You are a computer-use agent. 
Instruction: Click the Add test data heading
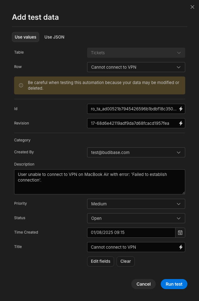pos(35,17)
